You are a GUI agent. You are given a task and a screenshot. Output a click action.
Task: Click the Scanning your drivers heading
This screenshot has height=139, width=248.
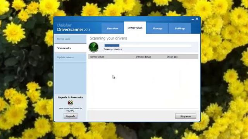pyautogui.click(x=108, y=38)
